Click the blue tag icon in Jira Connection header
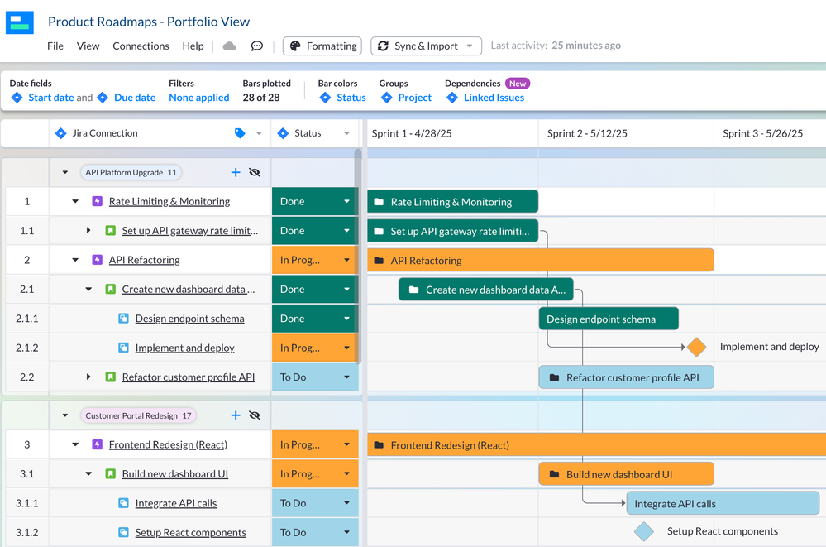 point(240,133)
